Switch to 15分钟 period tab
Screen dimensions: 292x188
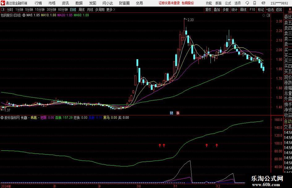coord(40,10)
